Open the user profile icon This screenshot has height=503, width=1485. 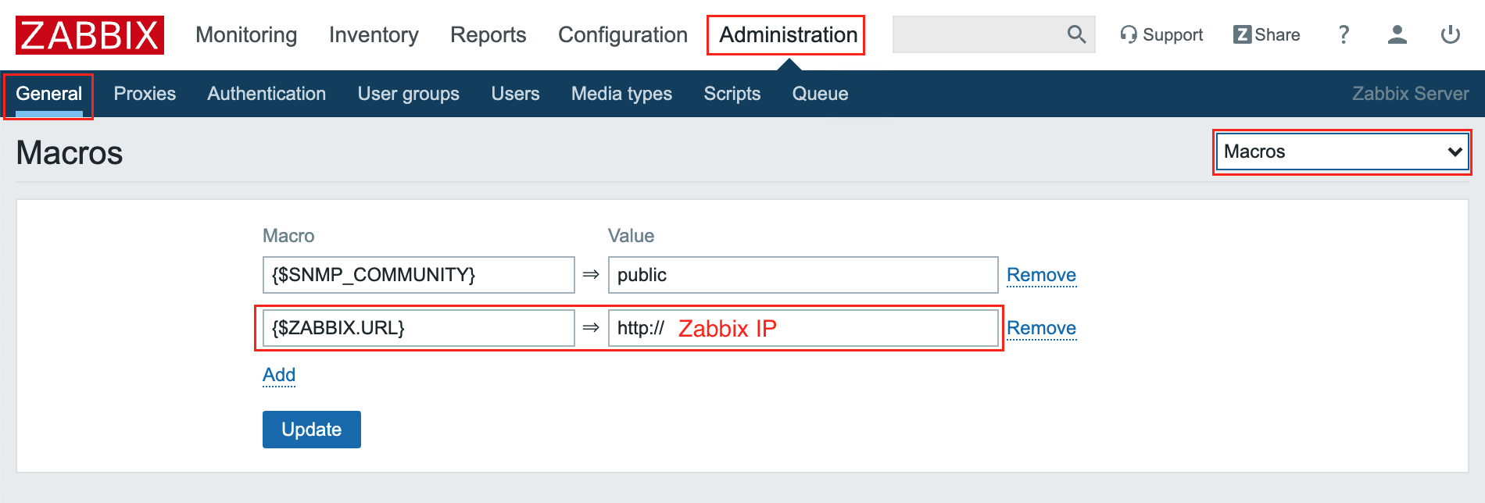[x=1397, y=35]
